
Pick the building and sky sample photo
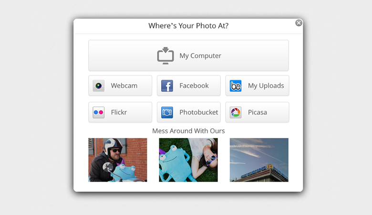[x=259, y=160]
